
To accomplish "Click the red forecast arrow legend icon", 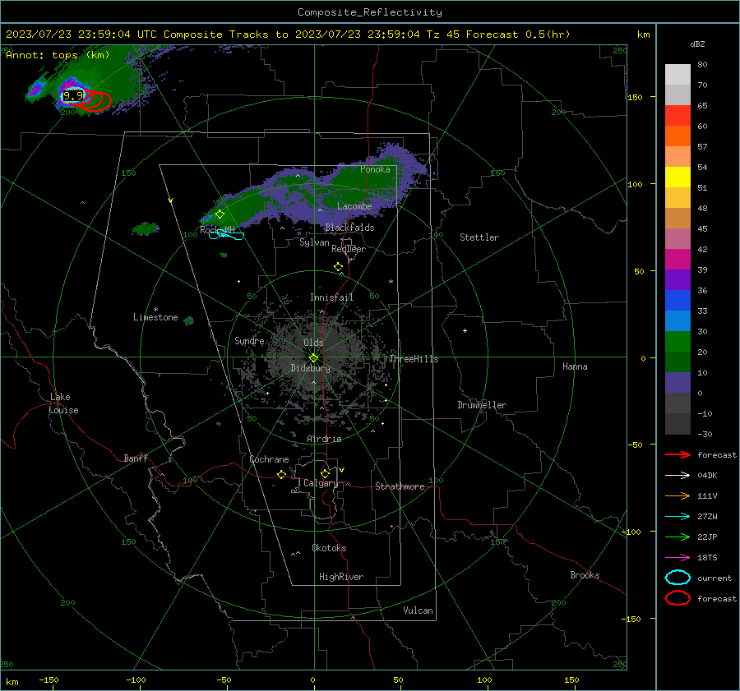I will pyautogui.click(x=678, y=454).
